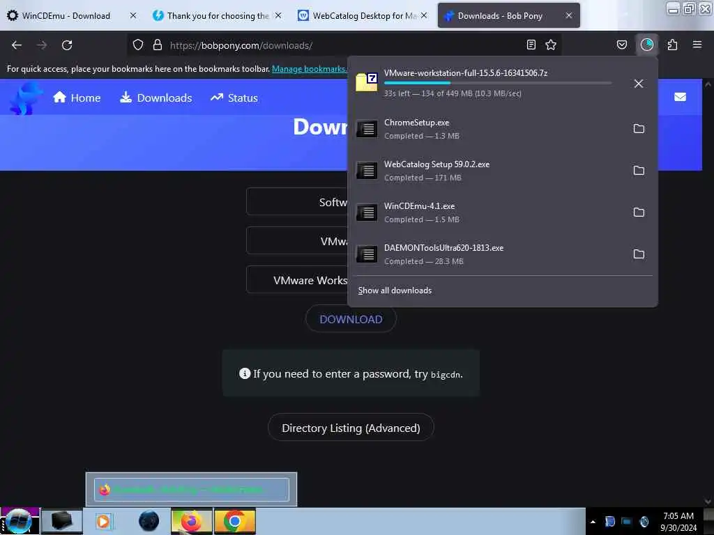Viewport: 714px width, 535px height.
Task: Cancel the VMware-workstation download
Action: pos(639,84)
